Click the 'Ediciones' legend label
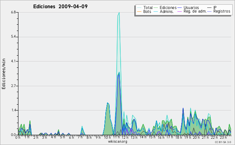 (168, 7)
